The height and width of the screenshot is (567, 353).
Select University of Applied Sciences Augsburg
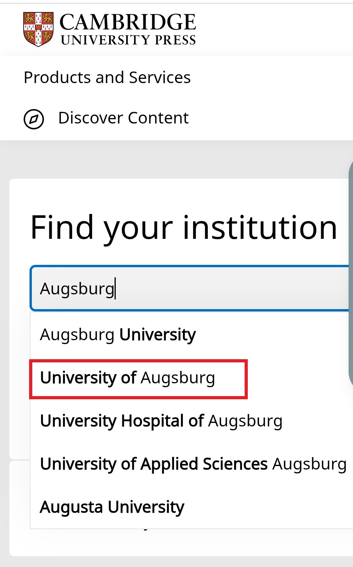point(193,464)
